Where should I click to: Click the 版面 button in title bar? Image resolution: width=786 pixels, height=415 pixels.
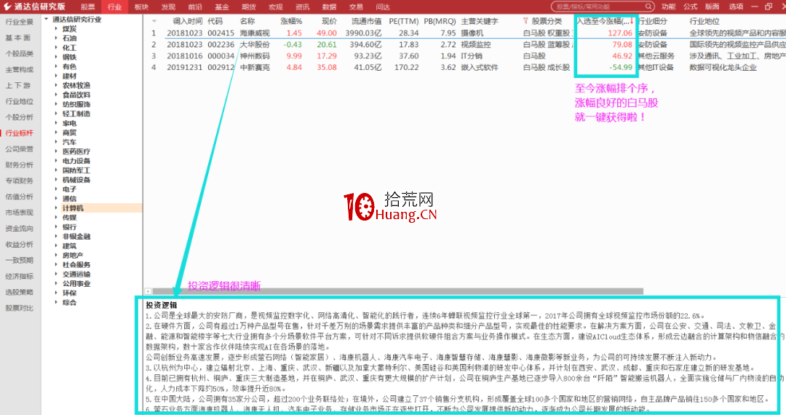coord(712,7)
